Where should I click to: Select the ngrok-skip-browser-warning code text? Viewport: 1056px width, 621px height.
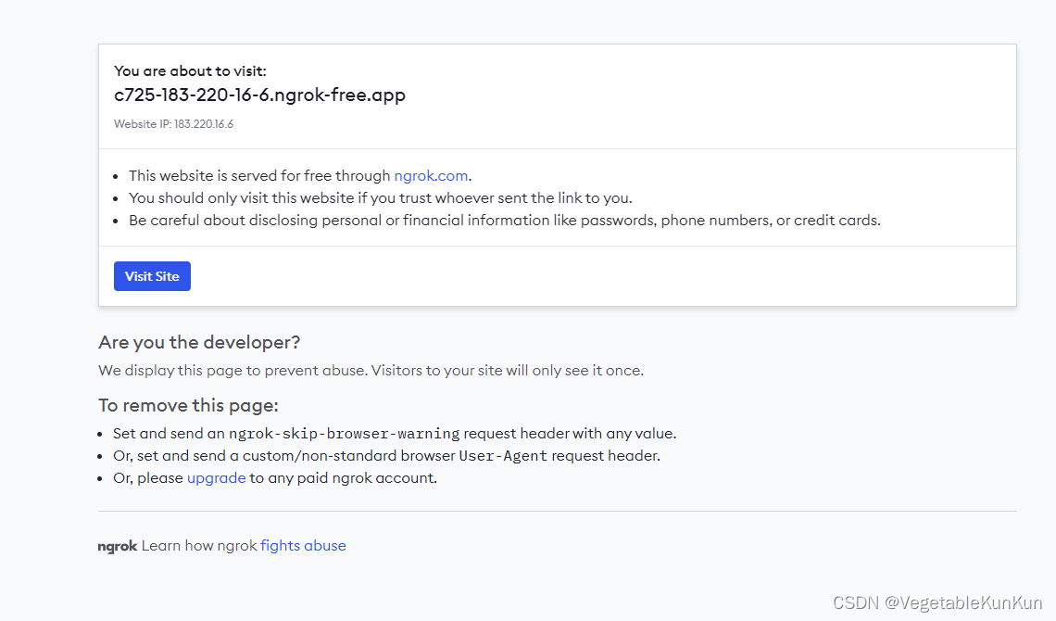coord(344,433)
